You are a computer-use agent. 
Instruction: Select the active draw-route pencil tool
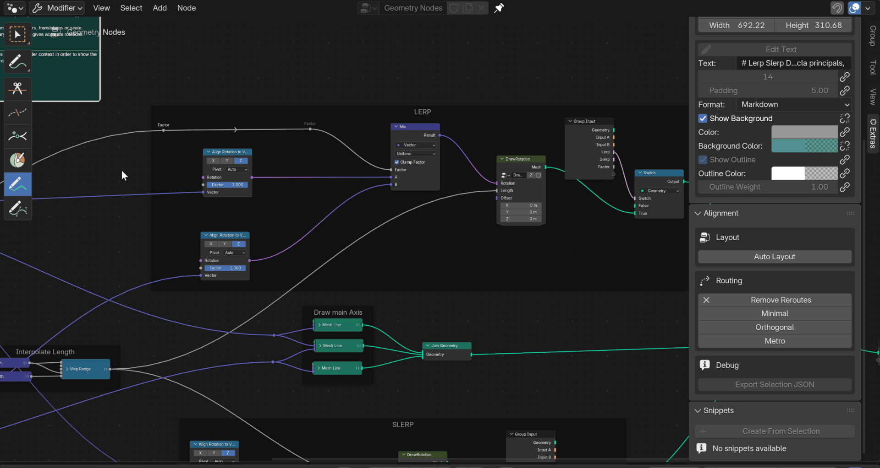tap(17, 184)
